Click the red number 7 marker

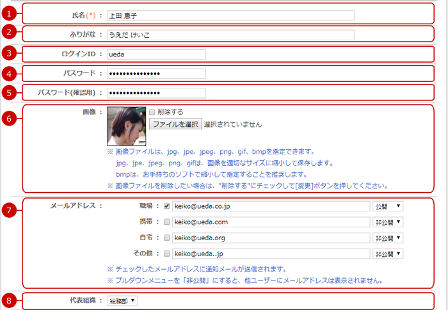click(8, 211)
